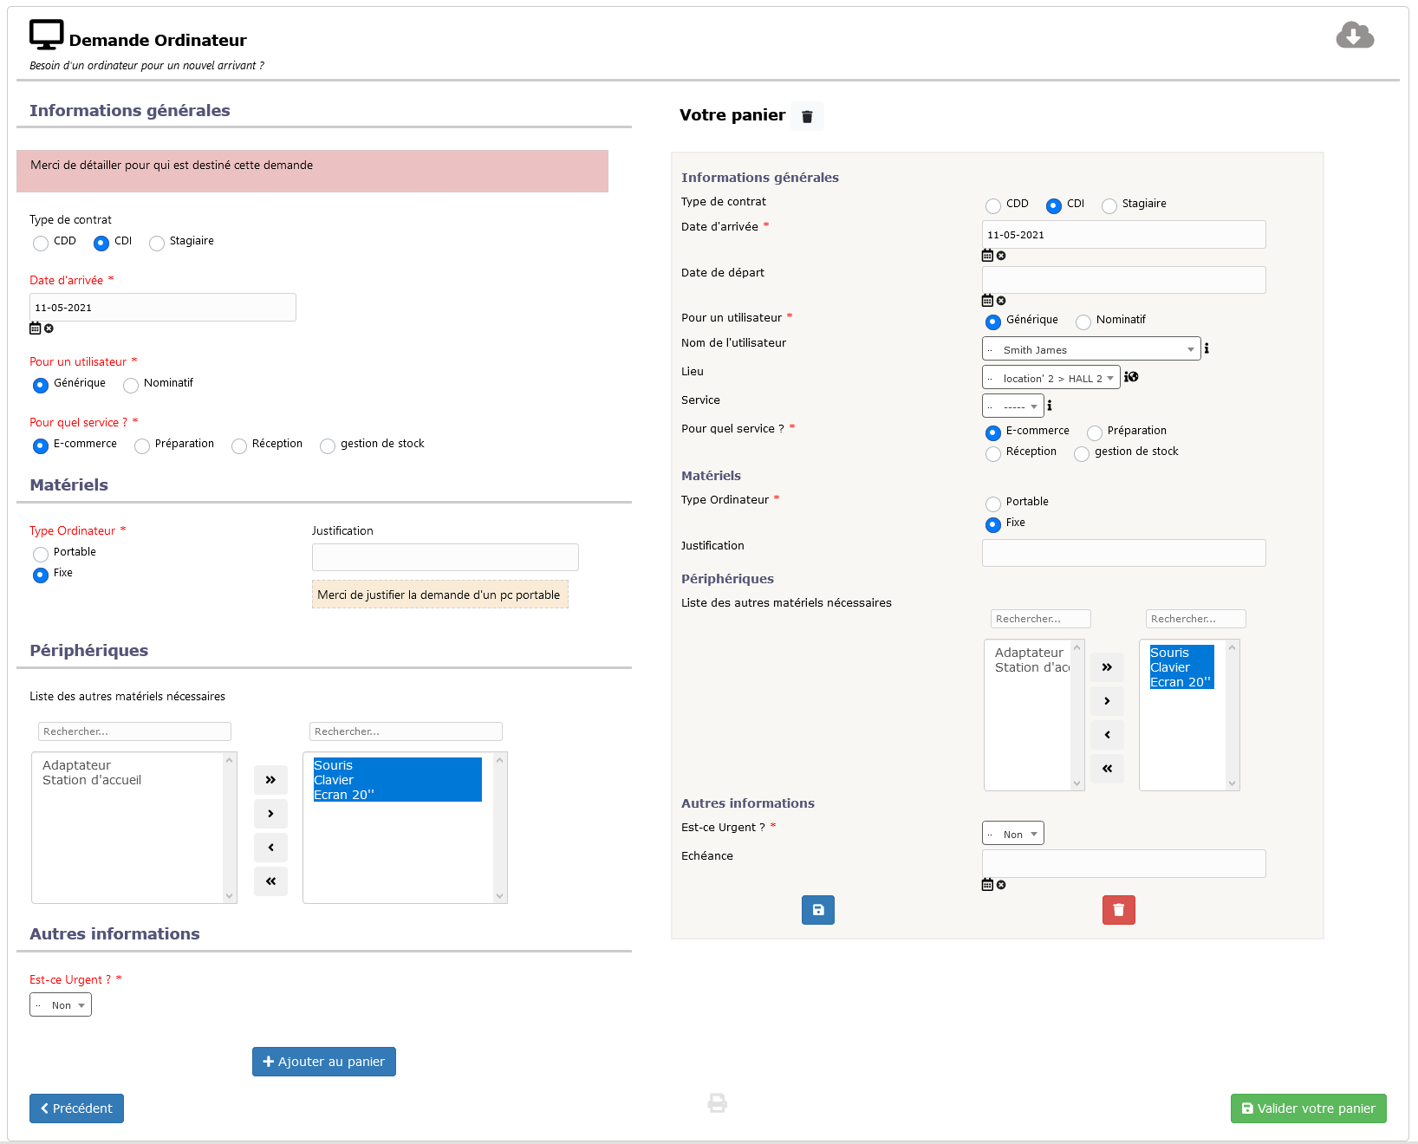The image size is (1418, 1144).
Task: Select Réception service in left form
Action: click(239, 446)
